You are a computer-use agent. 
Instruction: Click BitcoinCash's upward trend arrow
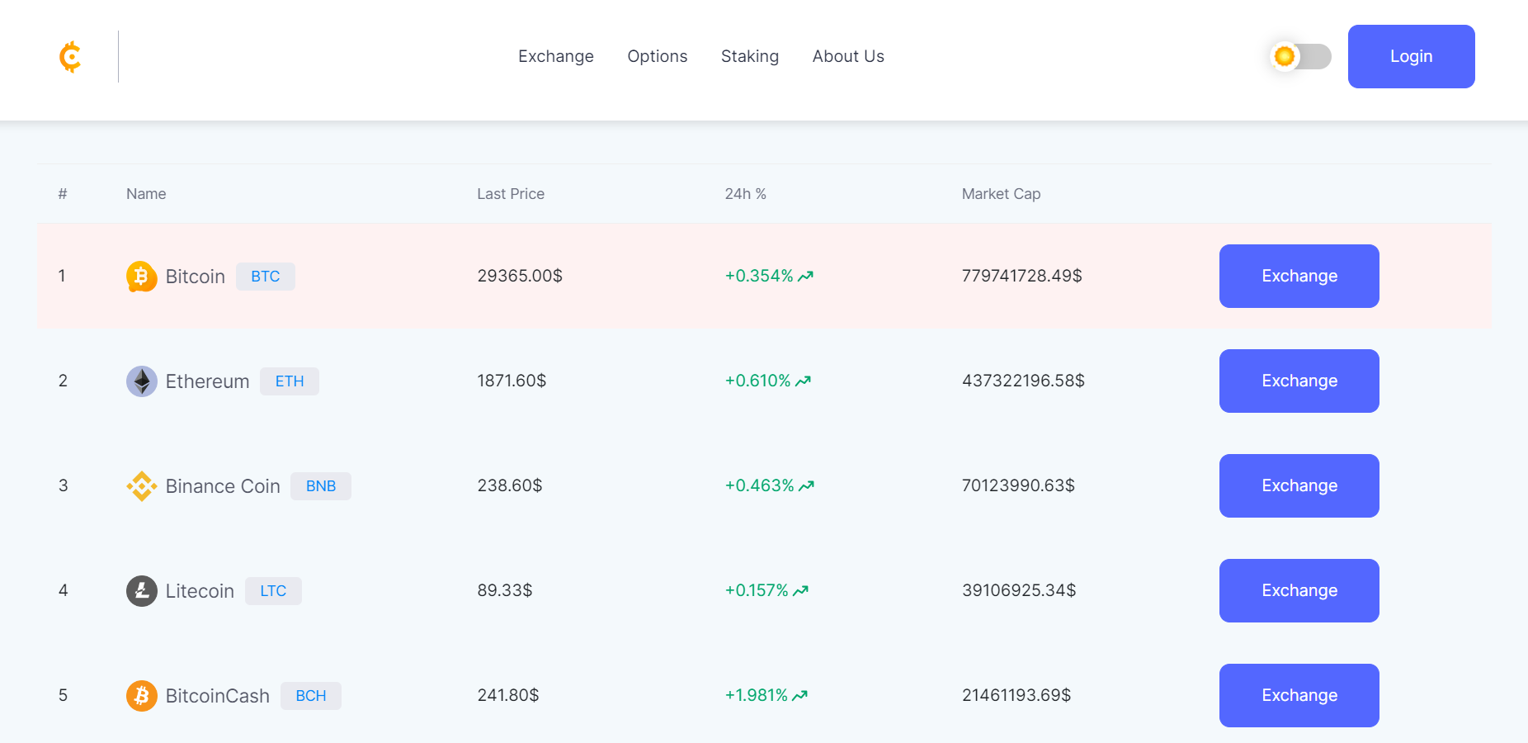pos(800,696)
